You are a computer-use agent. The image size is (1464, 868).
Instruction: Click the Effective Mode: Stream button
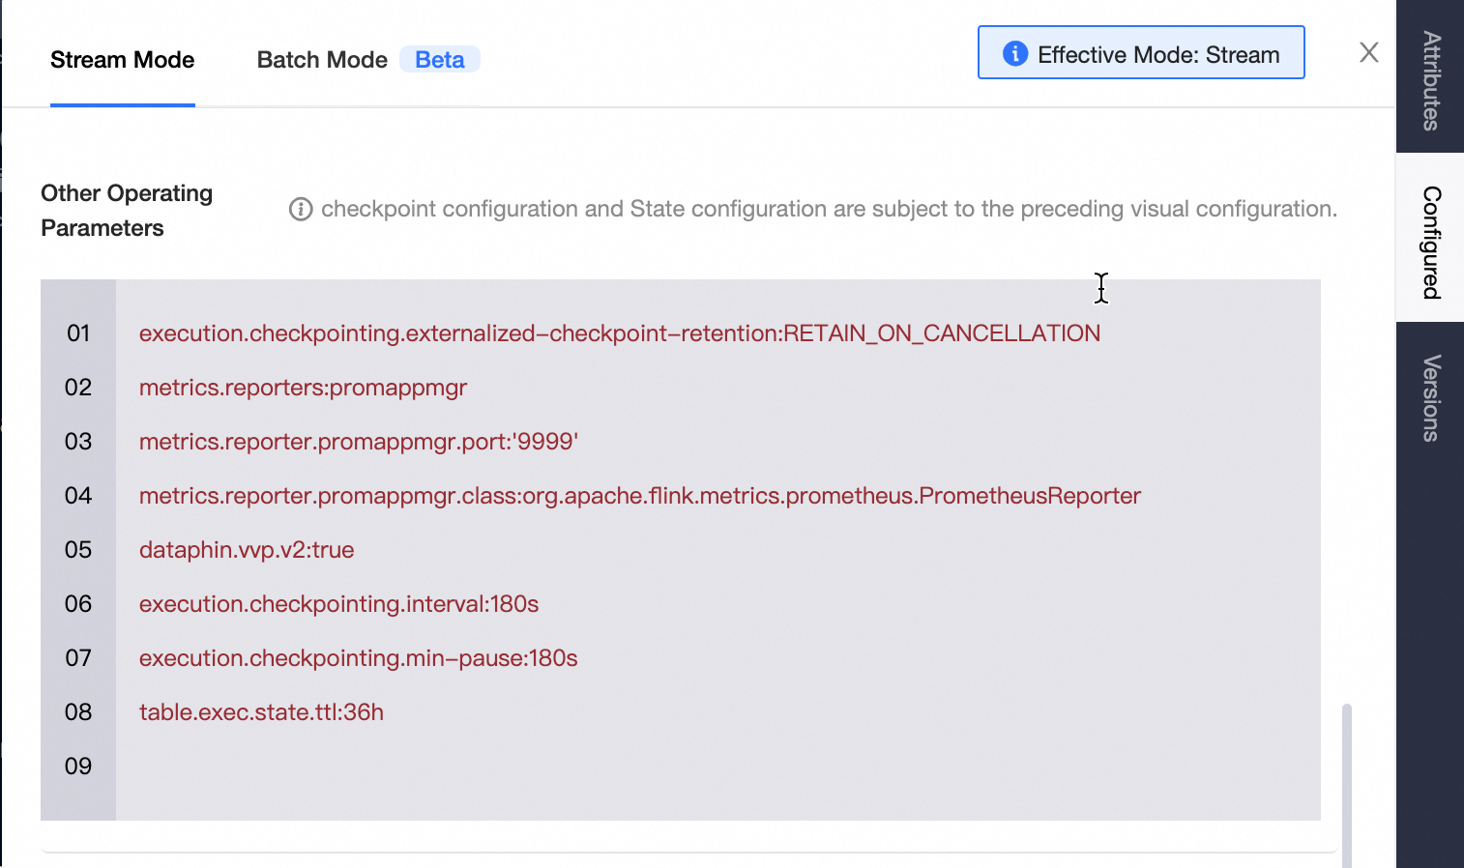[x=1141, y=53]
